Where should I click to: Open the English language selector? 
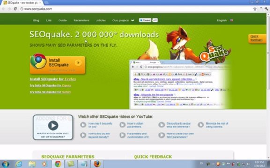click(222, 21)
